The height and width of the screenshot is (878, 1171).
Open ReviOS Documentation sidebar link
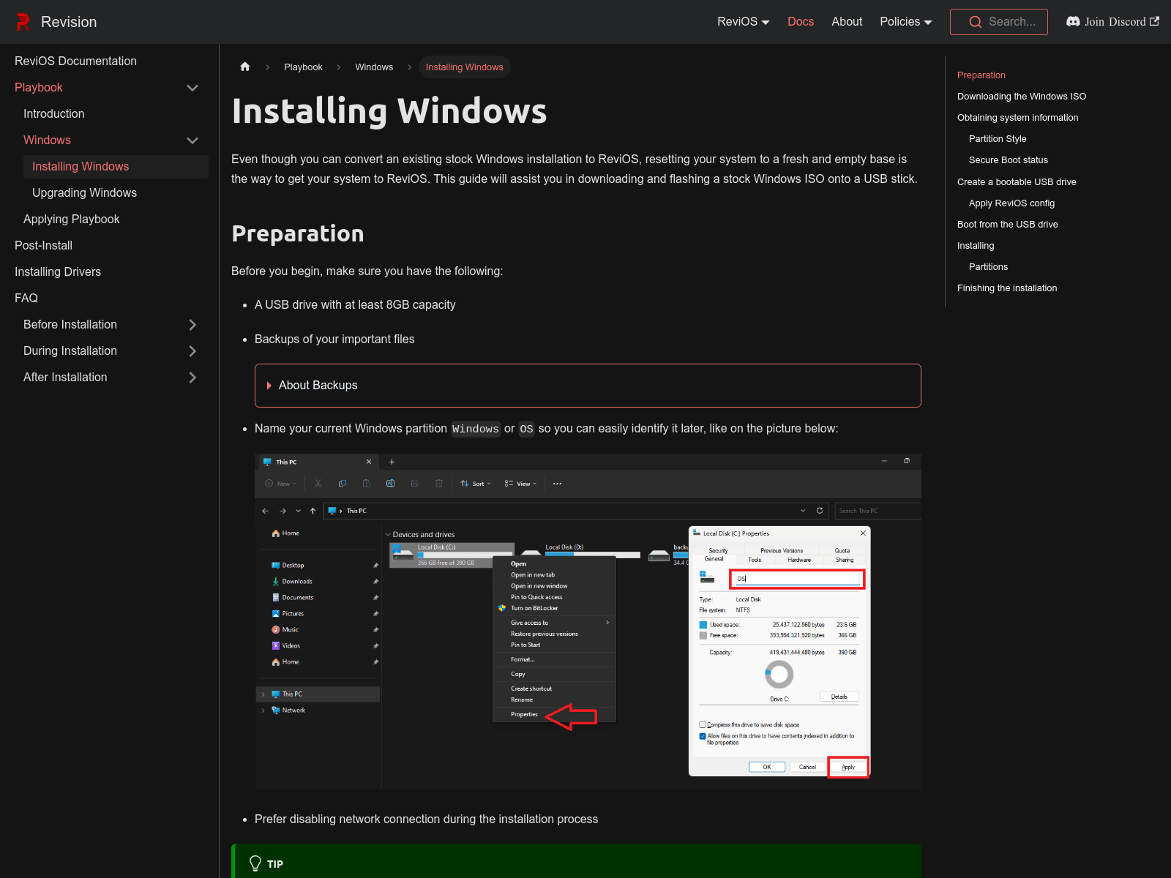110,61
